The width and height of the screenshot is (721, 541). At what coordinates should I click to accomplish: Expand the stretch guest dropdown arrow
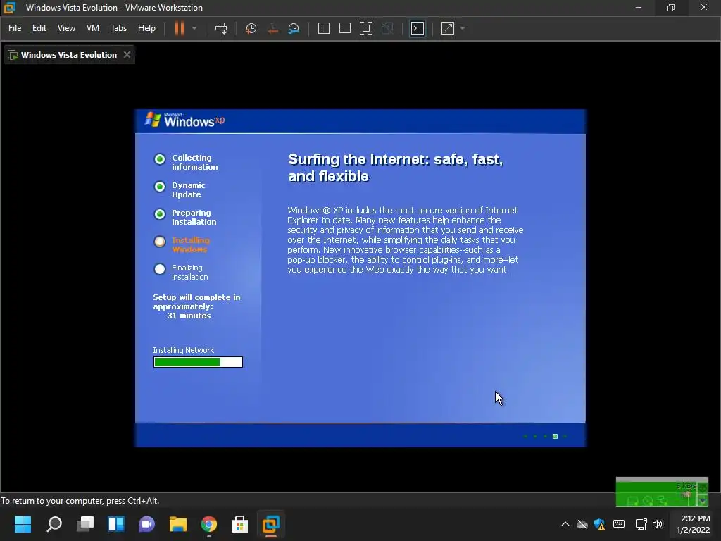(463, 28)
